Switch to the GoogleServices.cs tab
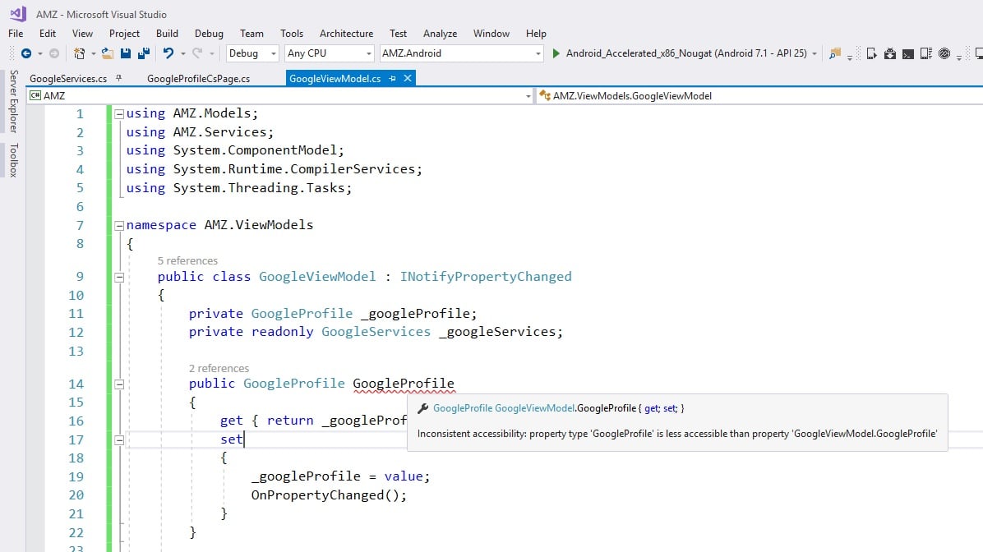This screenshot has height=552, width=983. click(67, 79)
